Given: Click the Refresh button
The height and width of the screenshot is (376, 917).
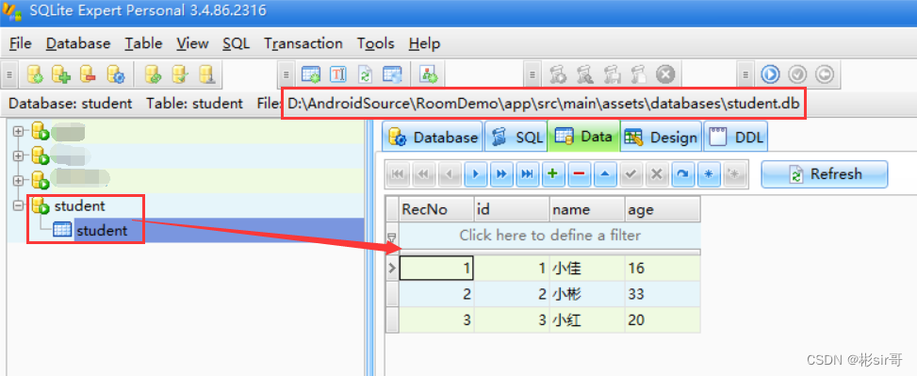Looking at the screenshot, I should tap(825, 173).
